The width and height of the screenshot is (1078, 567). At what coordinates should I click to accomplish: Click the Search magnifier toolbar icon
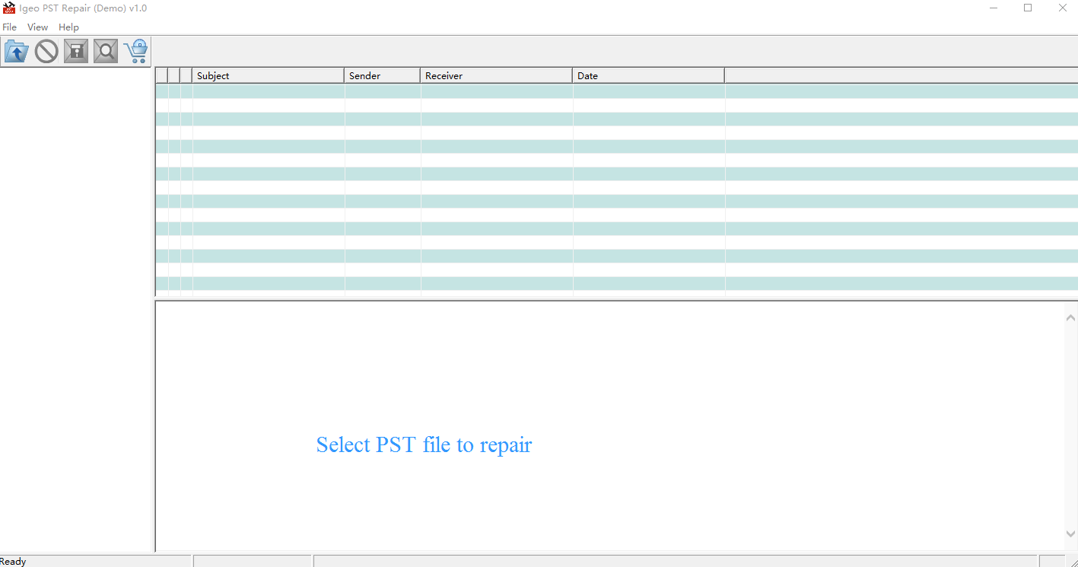click(106, 52)
